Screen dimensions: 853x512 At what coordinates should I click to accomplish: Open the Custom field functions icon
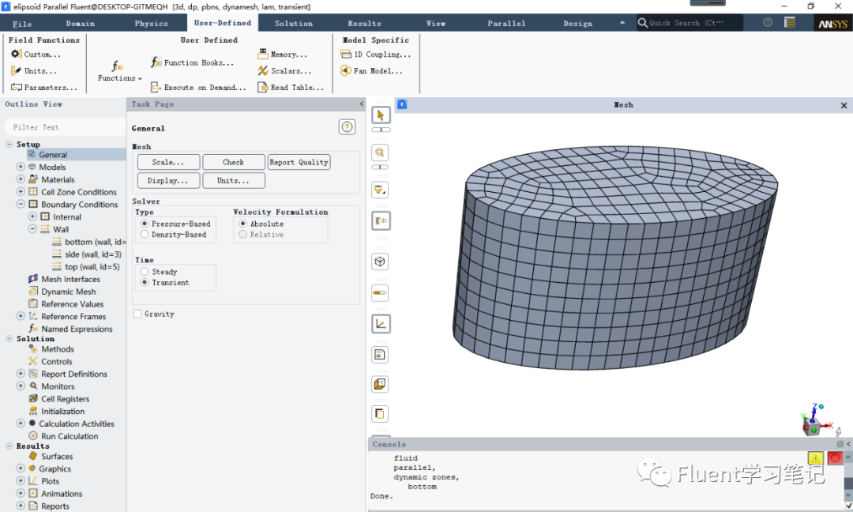point(16,55)
